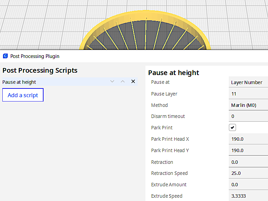This screenshot has height=201, width=268.
Task: Open the Method dropdown showing Marlin (M0)
Action: [x=248, y=105]
